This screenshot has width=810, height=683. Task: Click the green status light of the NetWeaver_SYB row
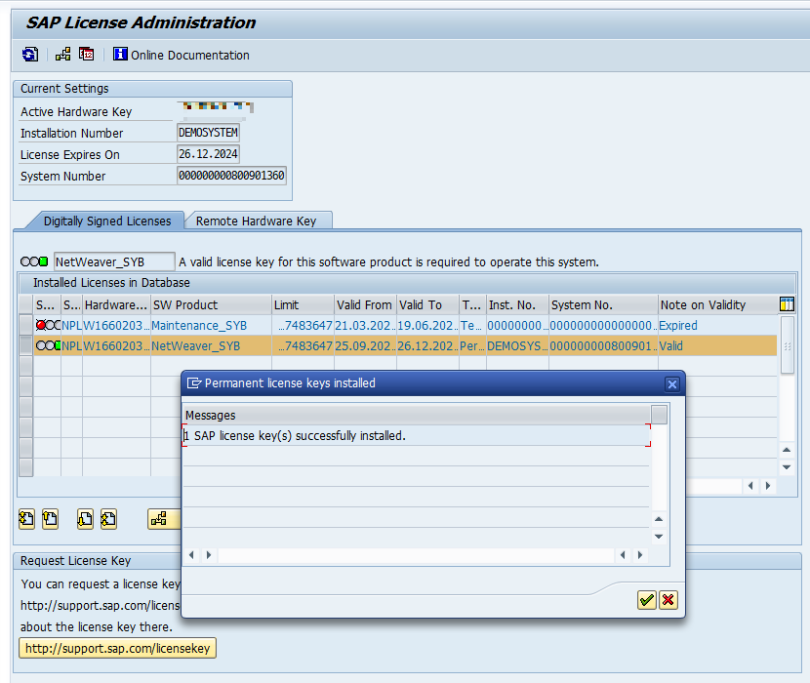pyautogui.click(x=58, y=345)
